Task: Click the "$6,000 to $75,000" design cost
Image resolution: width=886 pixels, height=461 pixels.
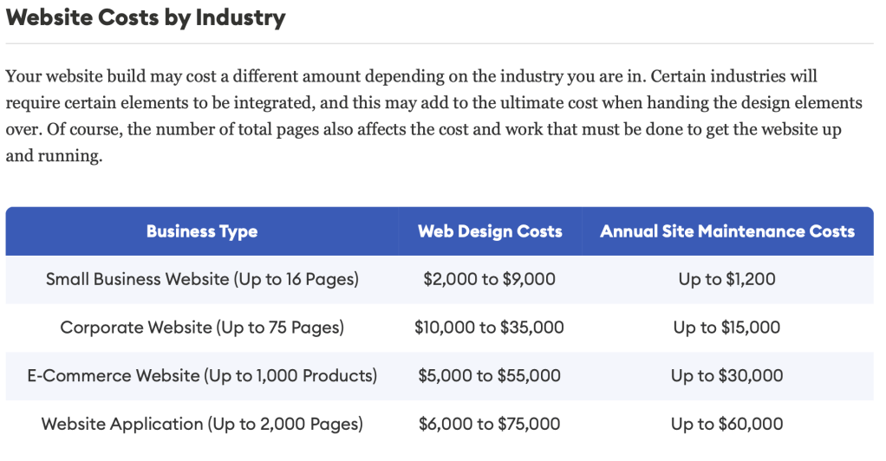Action: pos(490,424)
